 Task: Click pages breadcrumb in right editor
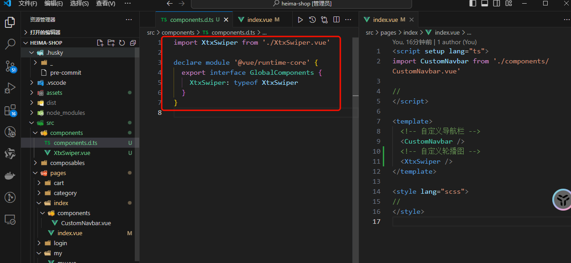coord(388,33)
